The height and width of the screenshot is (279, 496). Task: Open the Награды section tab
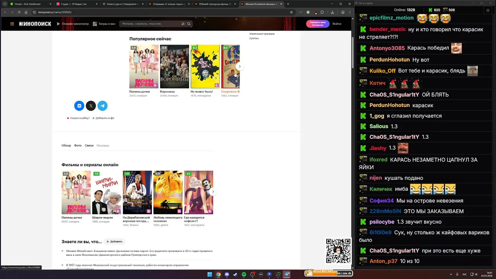[x=103, y=145]
